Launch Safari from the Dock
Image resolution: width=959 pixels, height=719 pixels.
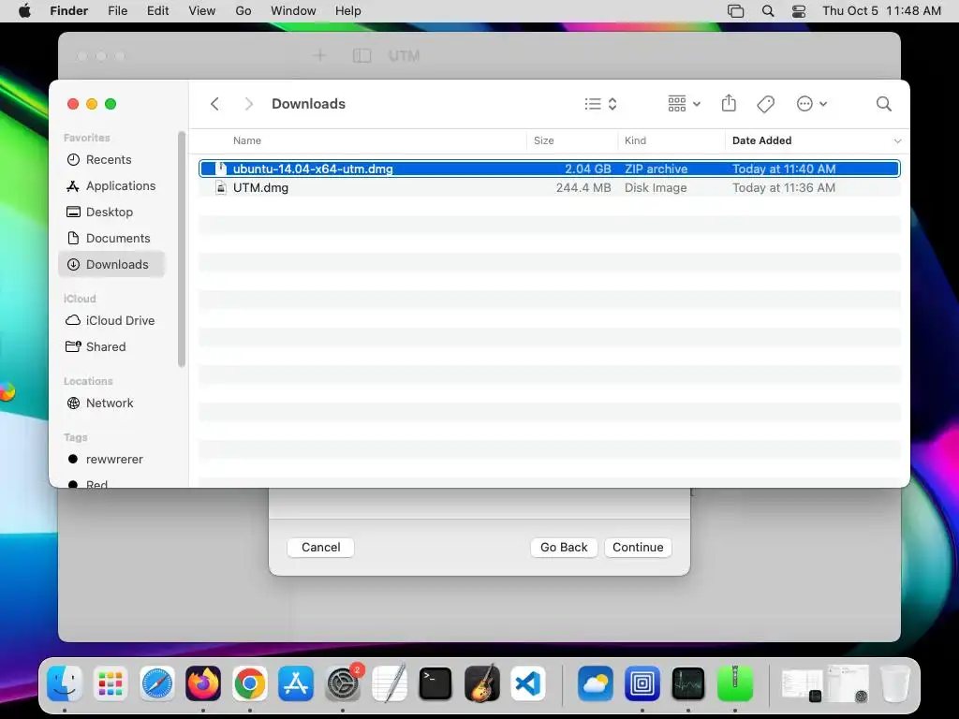pyautogui.click(x=157, y=682)
